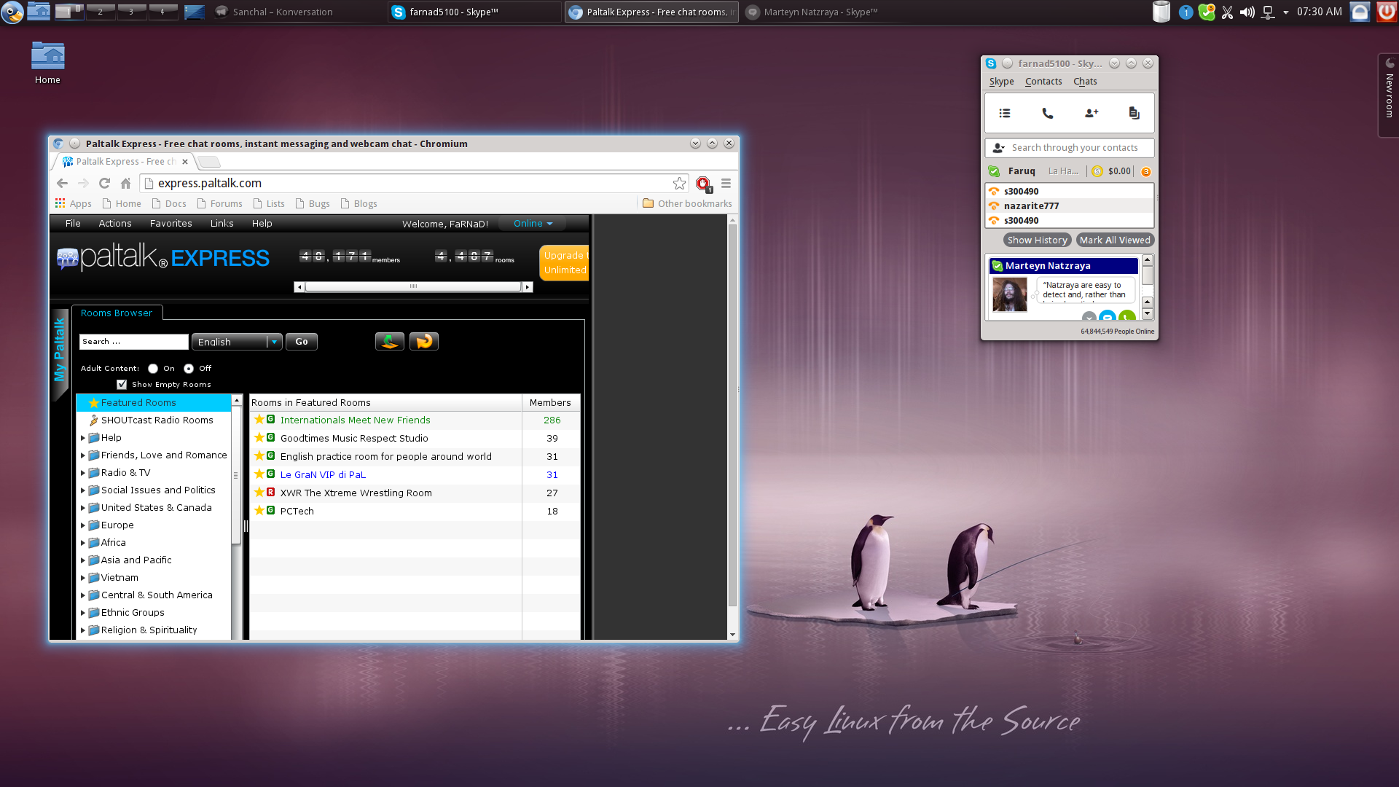Open the orange notification count badge

click(1146, 172)
